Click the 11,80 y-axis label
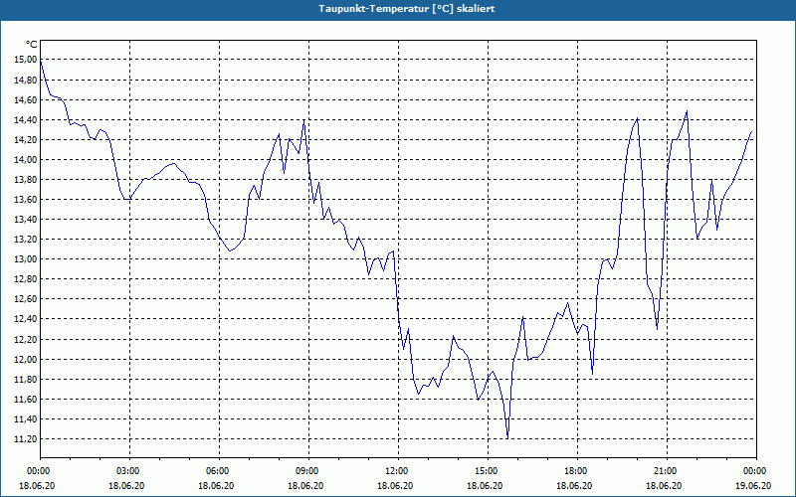The image size is (796, 497). pyautogui.click(x=27, y=380)
